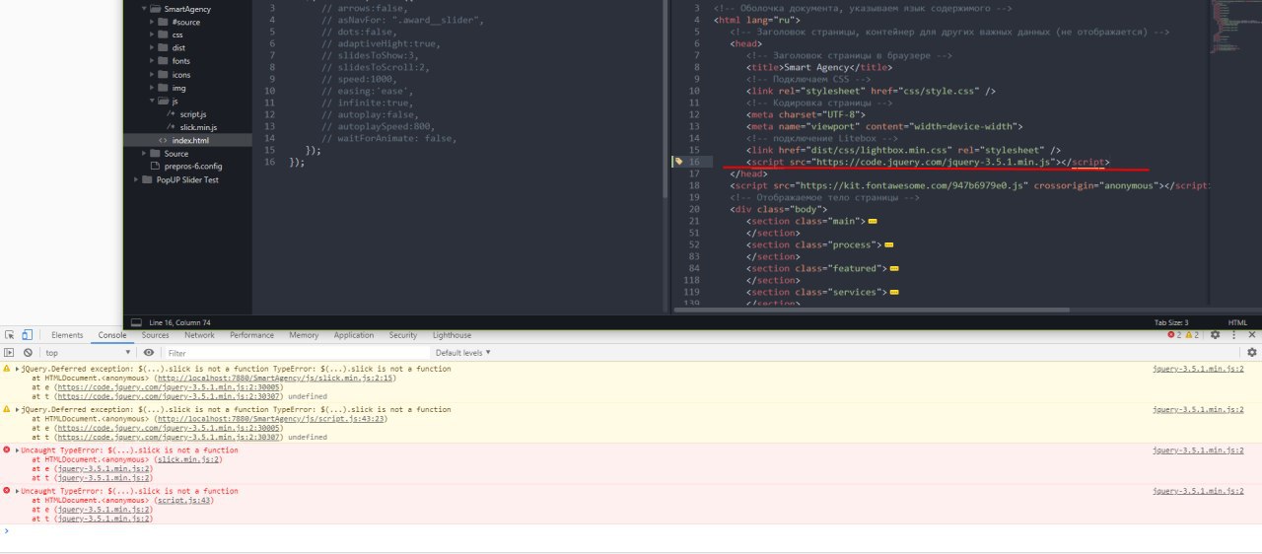This screenshot has height=554, width=1262.
Task: Follow the script.js:43 link in last error
Action: click(x=183, y=500)
